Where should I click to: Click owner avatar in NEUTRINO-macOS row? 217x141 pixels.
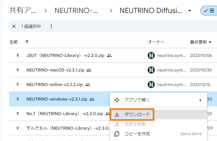coord(151,70)
